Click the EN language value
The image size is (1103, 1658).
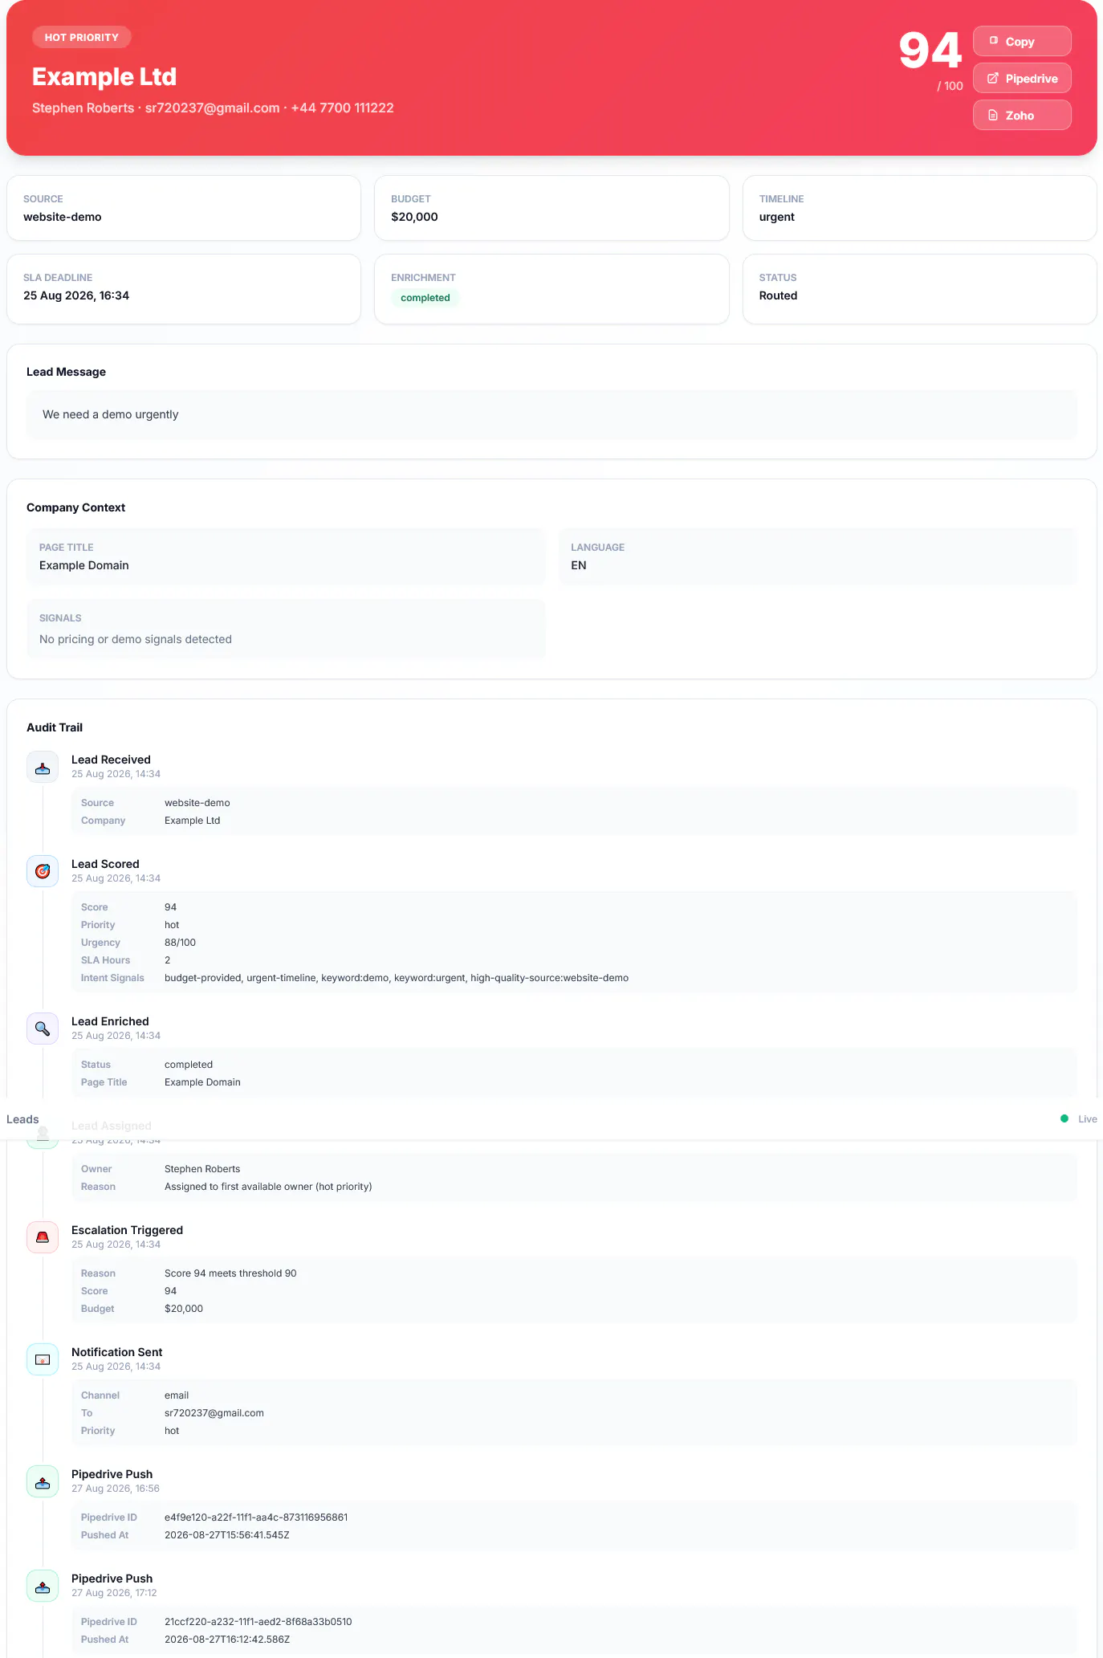tap(579, 565)
